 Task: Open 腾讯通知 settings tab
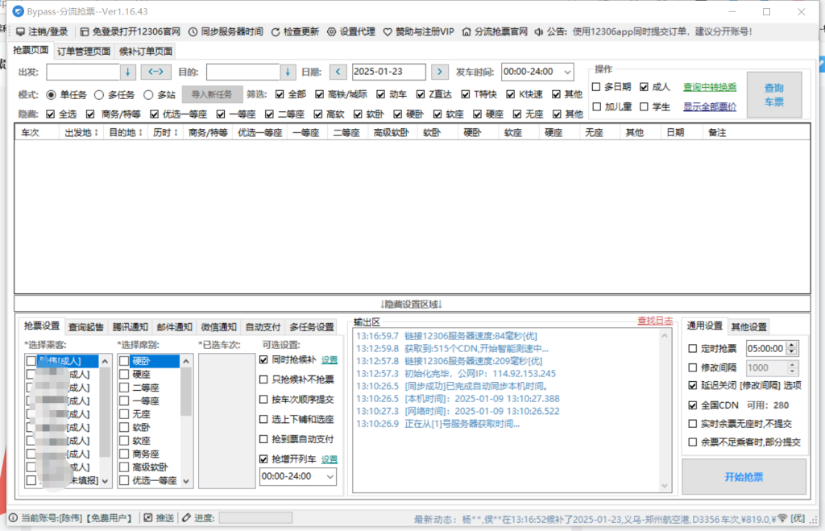[x=130, y=327]
